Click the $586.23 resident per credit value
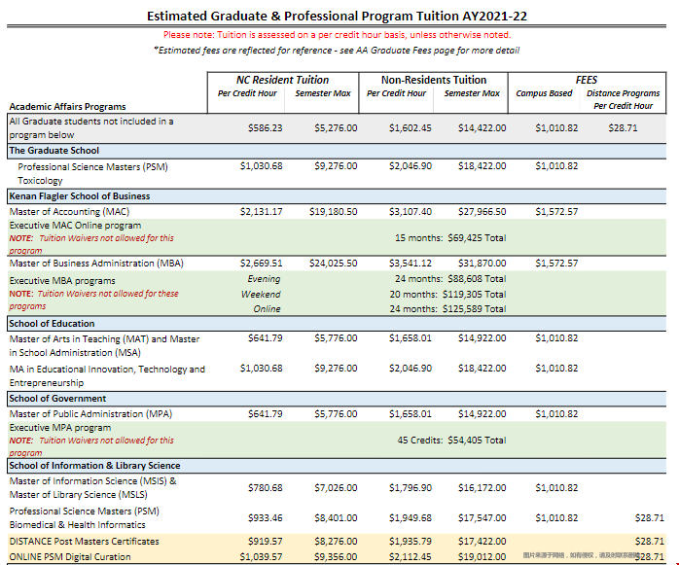This screenshot has height=565, width=679. pos(265,128)
